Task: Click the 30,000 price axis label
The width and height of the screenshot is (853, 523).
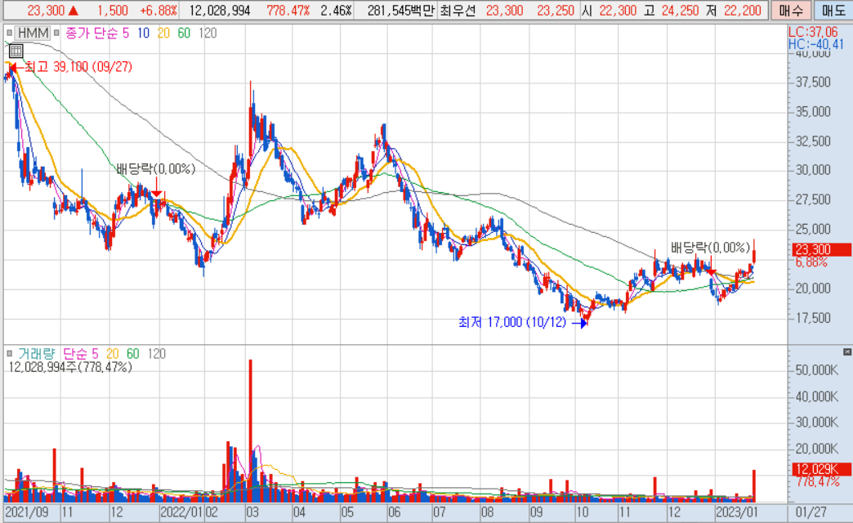Action: click(x=813, y=170)
